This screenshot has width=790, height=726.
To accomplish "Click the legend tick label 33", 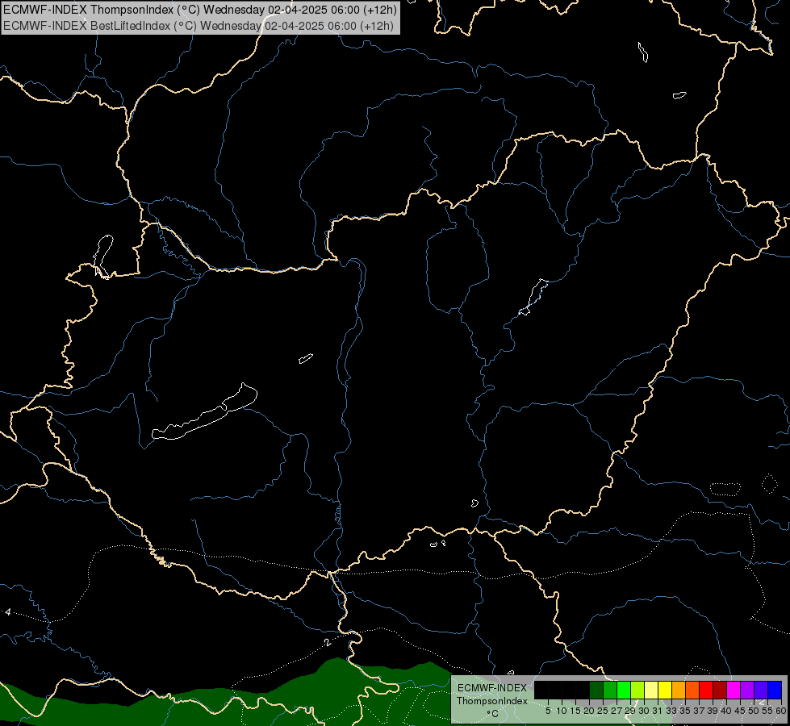I will click(671, 711).
